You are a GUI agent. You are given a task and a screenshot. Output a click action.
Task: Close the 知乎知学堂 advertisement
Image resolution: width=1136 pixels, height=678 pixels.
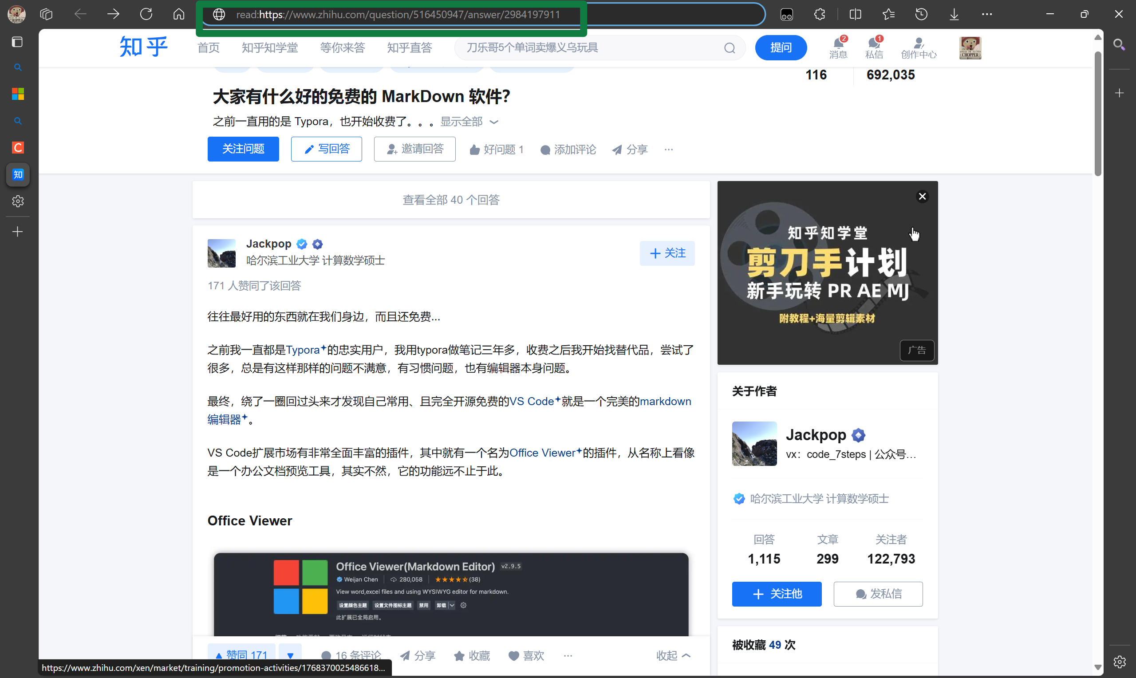click(x=922, y=197)
